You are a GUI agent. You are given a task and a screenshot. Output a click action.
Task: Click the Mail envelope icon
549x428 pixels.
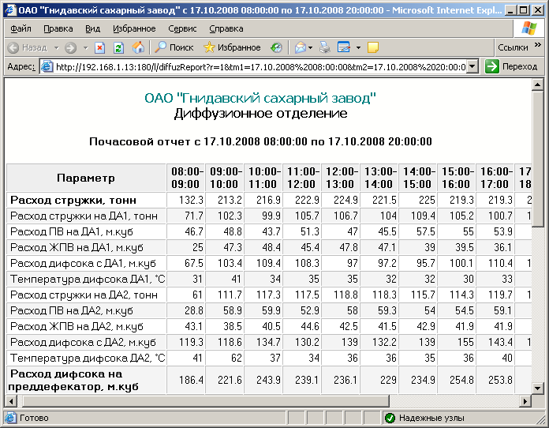pos(301,47)
